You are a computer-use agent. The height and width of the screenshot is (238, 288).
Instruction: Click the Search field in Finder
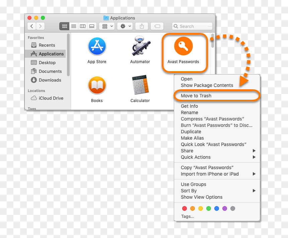[x=192, y=26]
